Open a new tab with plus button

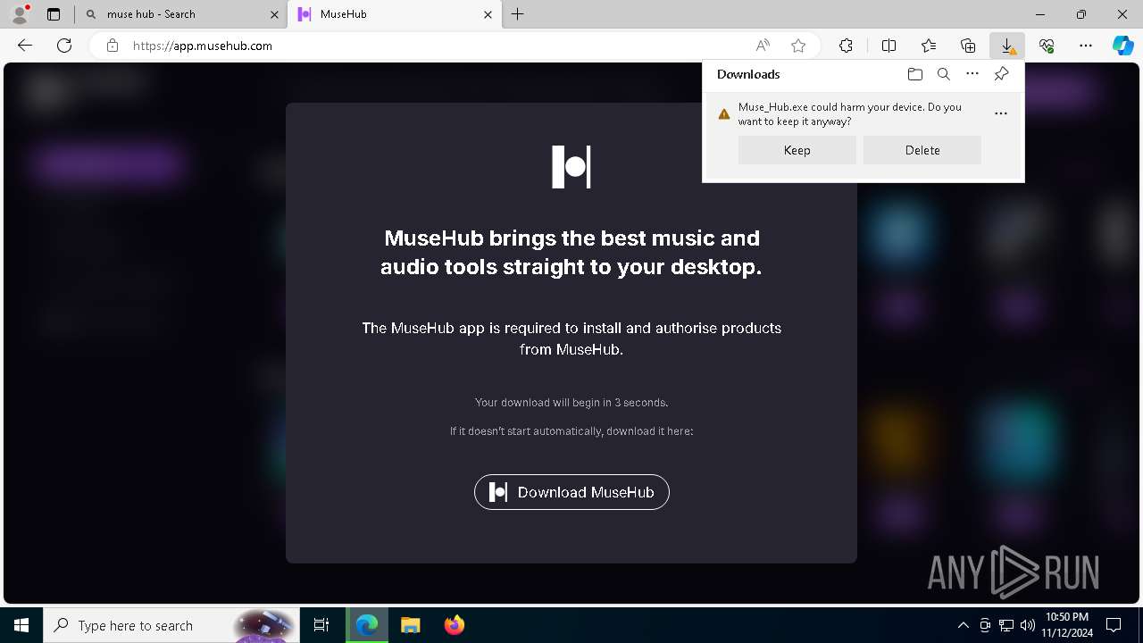point(518,14)
